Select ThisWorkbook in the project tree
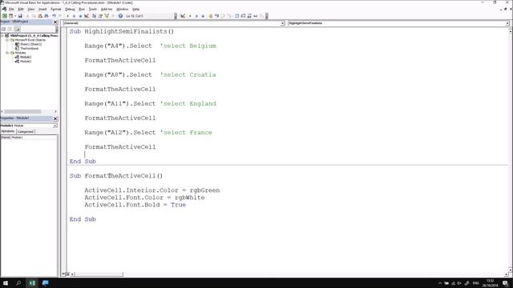The height and width of the screenshot is (288, 513). click(29, 48)
